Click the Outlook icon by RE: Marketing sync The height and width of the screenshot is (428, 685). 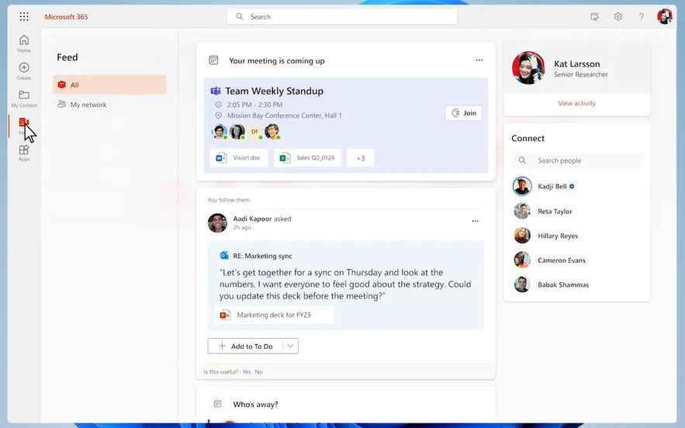(224, 256)
